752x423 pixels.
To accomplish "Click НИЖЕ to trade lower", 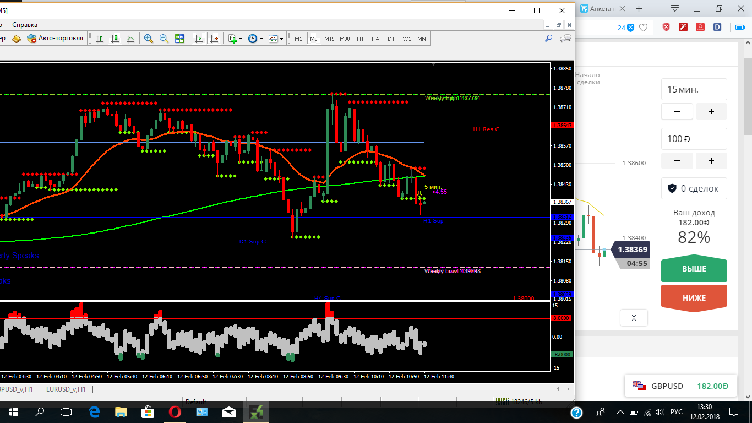I will [x=694, y=297].
